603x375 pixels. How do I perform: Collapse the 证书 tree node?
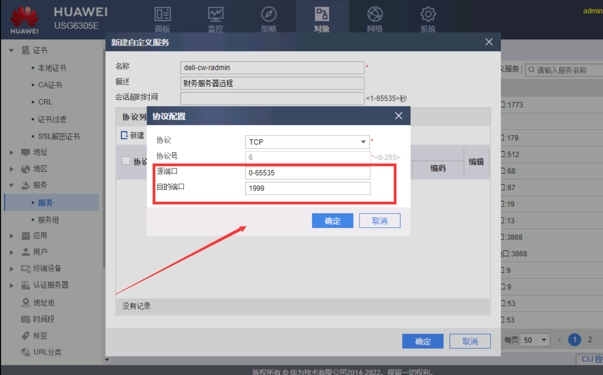tap(11, 50)
